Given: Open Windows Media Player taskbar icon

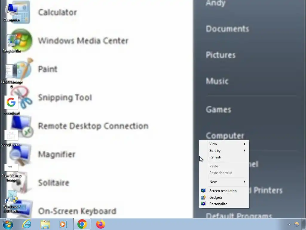Looking at the screenshot, I should click(x=63, y=224).
